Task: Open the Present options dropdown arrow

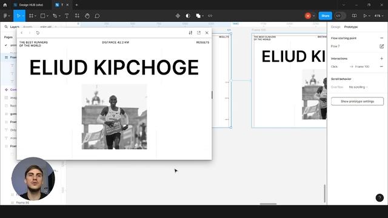Action: (x=369, y=16)
